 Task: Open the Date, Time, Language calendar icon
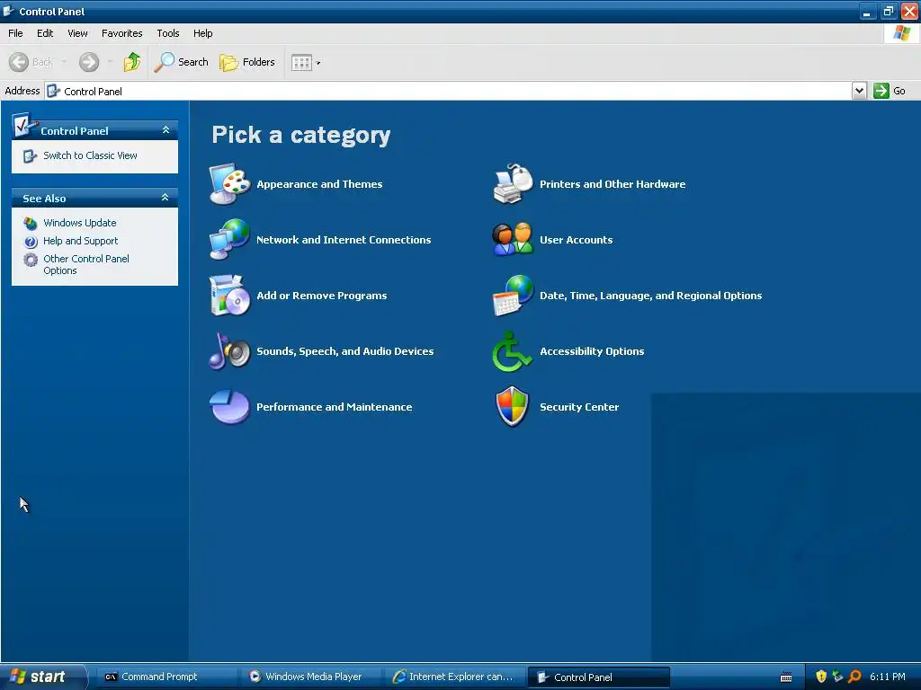tap(513, 295)
